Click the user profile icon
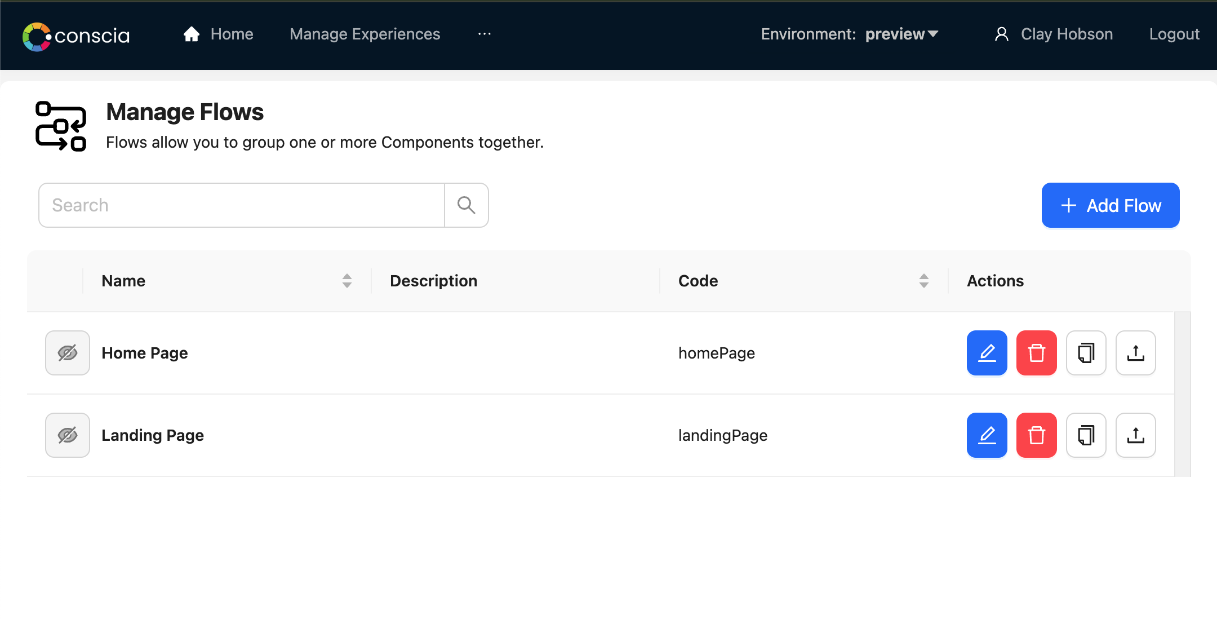This screenshot has width=1217, height=619. pyautogui.click(x=1001, y=34)
